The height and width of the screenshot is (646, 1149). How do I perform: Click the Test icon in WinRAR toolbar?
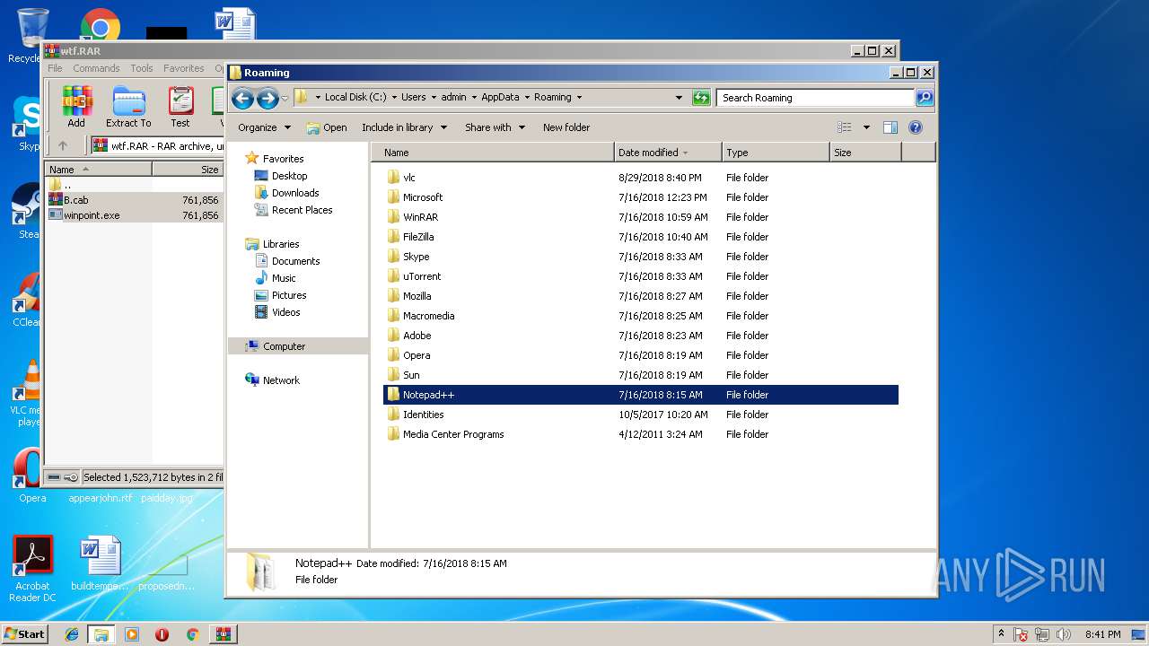[x=180, y=107]
